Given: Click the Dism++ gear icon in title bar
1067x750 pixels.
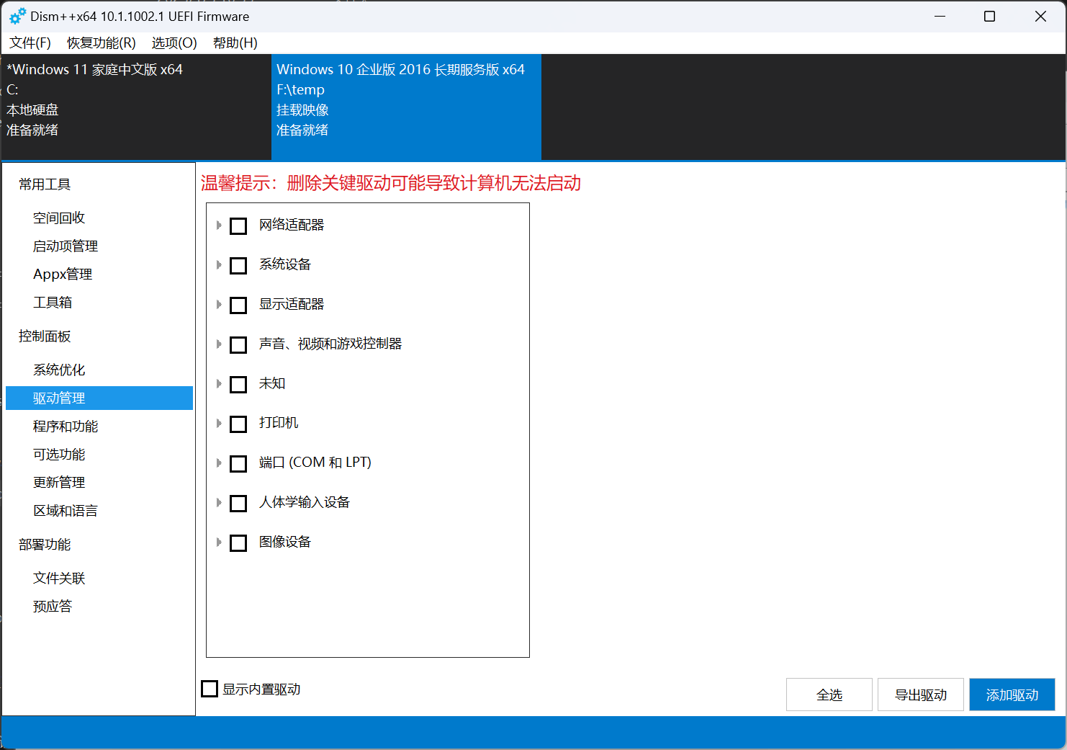Looking at the screenshot, I should pyautogui.click(x=17, y=16).
